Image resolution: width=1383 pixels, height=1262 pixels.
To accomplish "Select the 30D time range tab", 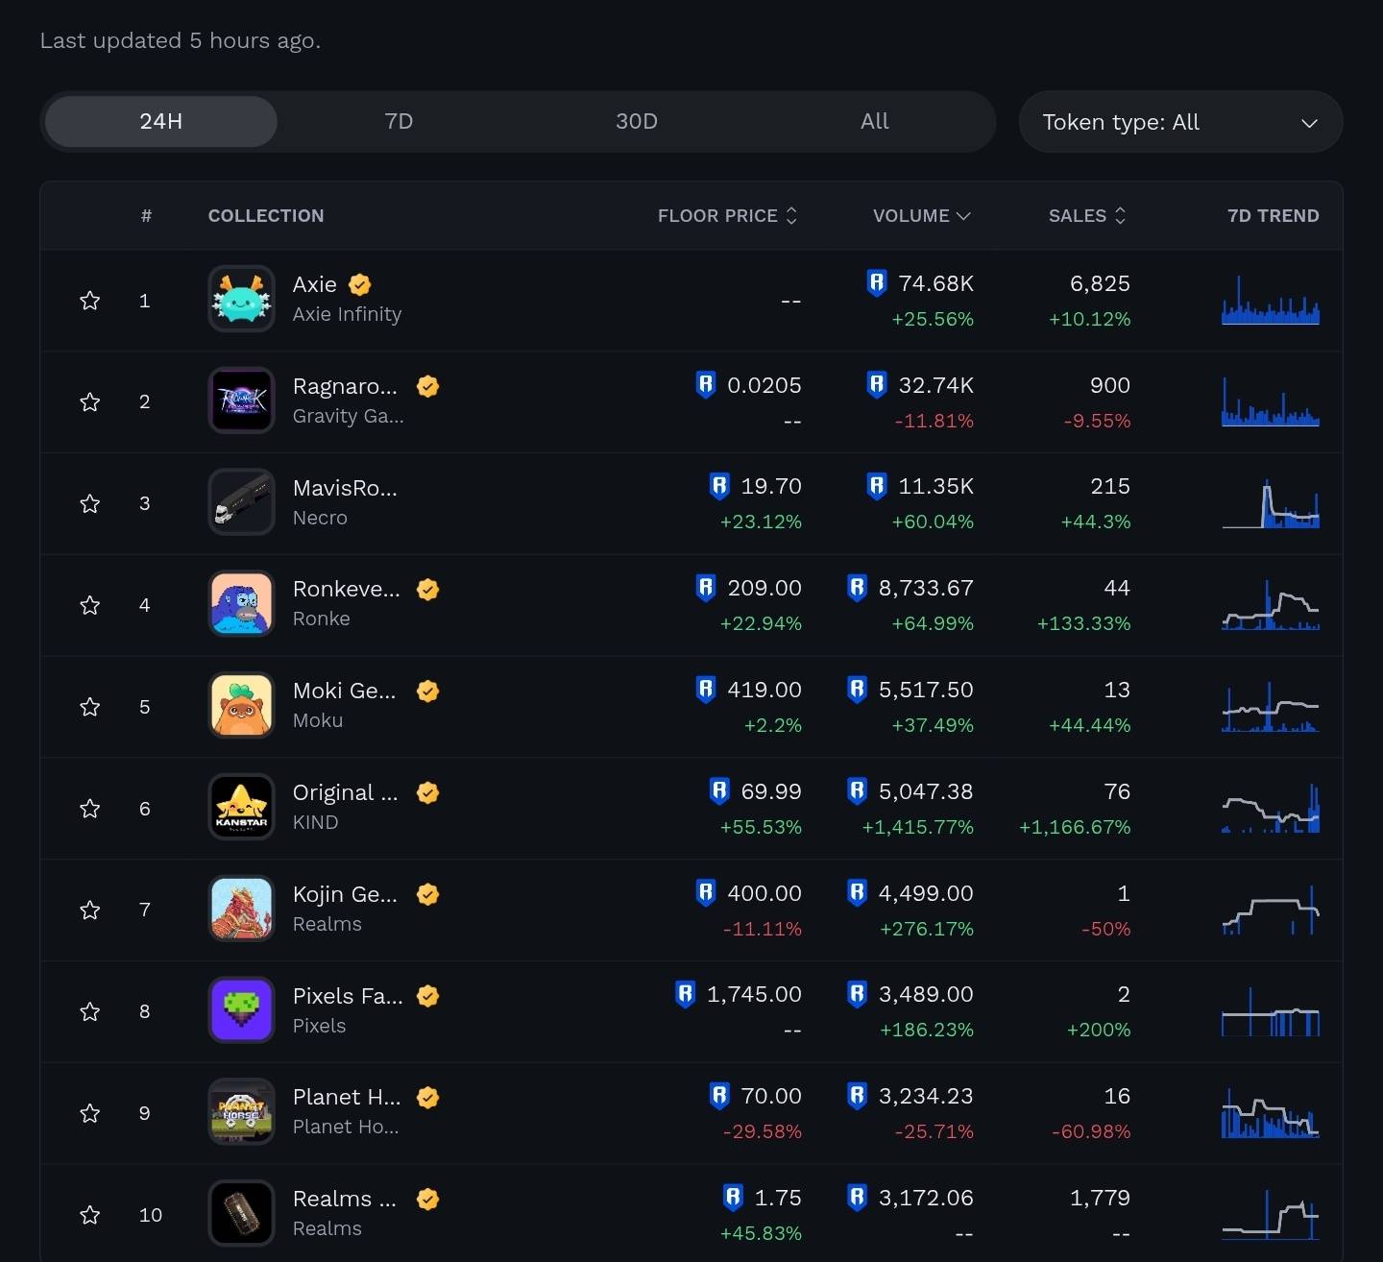I will pos(637,121).
